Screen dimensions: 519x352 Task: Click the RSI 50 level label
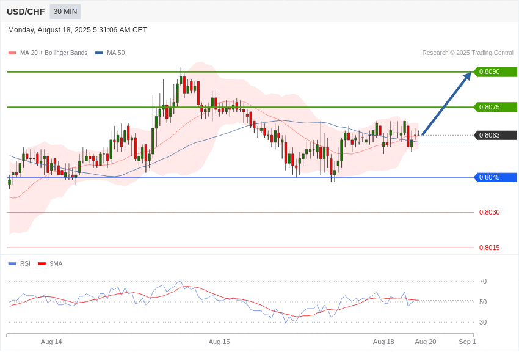483,302
